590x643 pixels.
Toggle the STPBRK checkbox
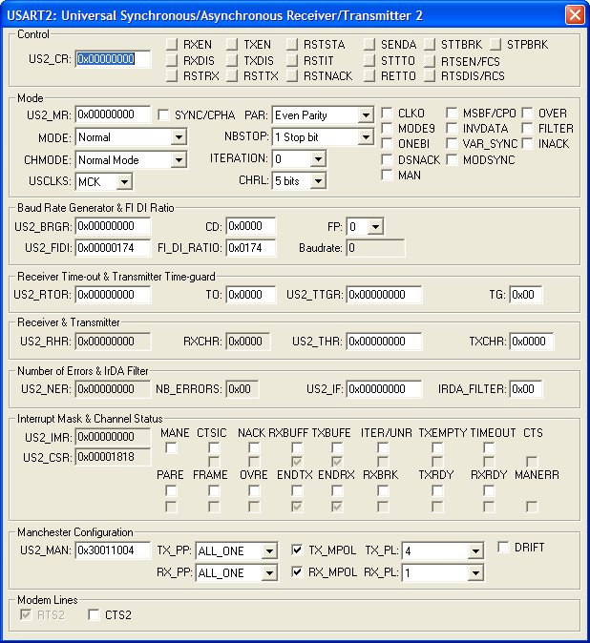point(495,44)
